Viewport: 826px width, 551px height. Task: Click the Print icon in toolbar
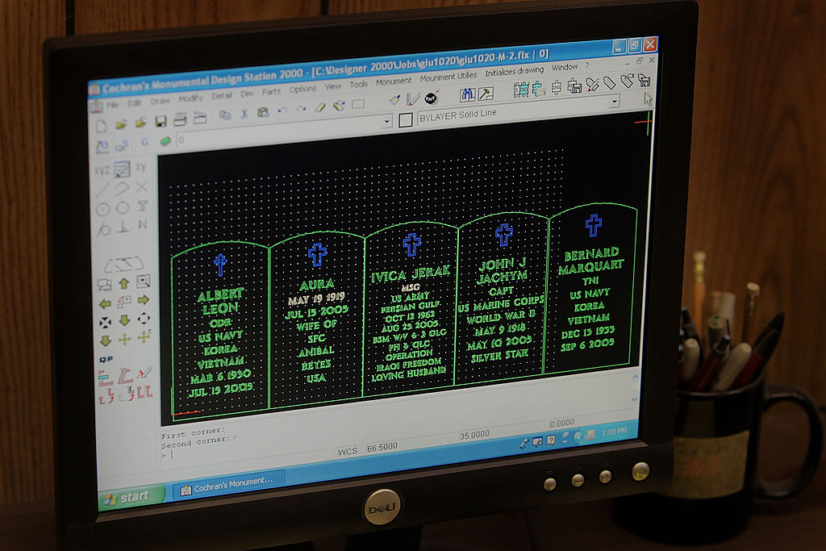tap(180, 119)
